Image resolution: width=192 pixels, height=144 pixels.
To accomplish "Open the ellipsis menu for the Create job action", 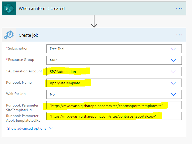I will (x=179, y=35).
